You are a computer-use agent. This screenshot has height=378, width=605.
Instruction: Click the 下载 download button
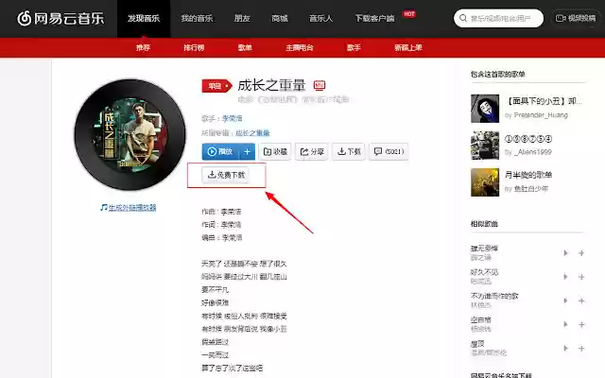click(x=349, y=151)
